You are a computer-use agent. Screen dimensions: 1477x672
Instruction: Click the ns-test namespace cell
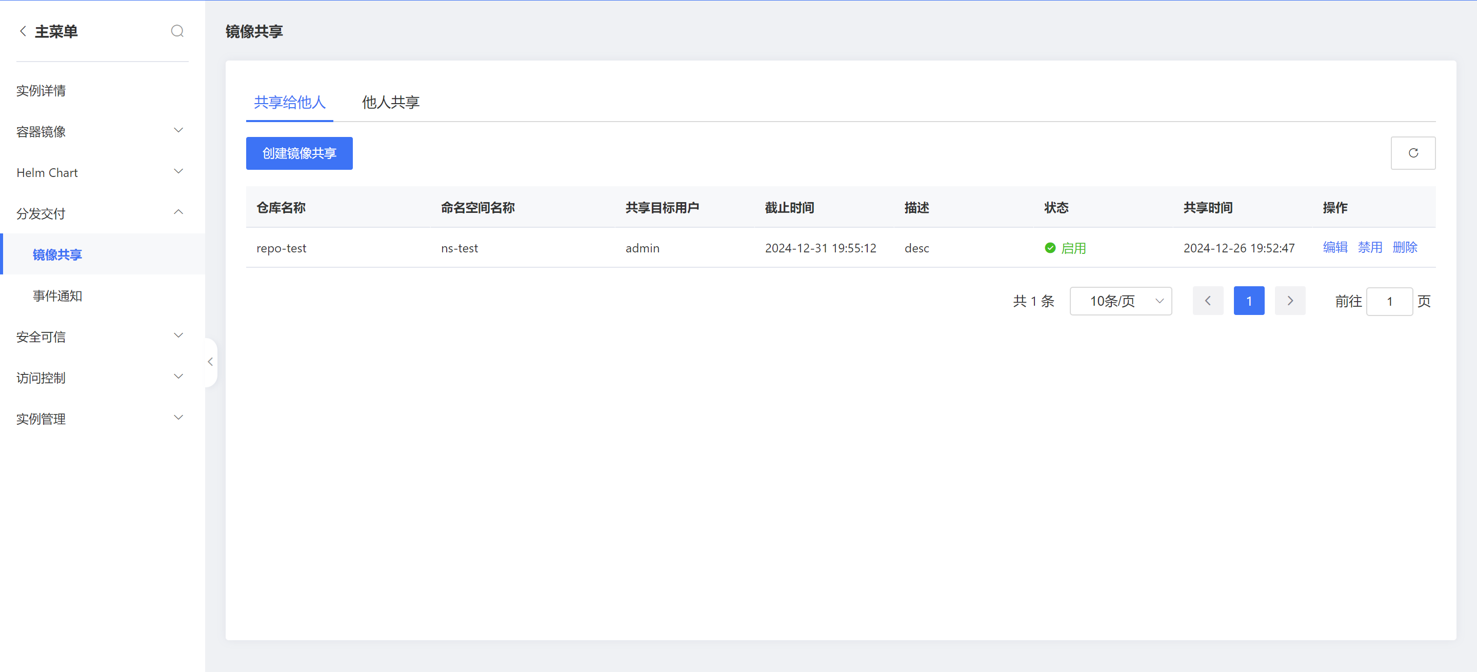[460, 248]
